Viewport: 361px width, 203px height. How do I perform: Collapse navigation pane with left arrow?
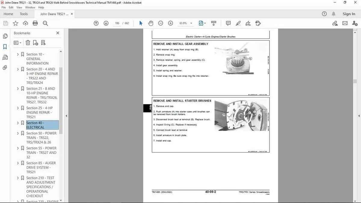tap(66, 116)
